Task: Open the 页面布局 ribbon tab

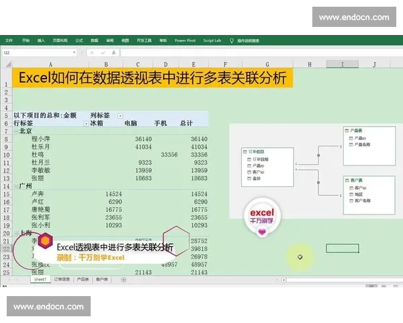Action: pyautogui.click(x=60, y=40)
